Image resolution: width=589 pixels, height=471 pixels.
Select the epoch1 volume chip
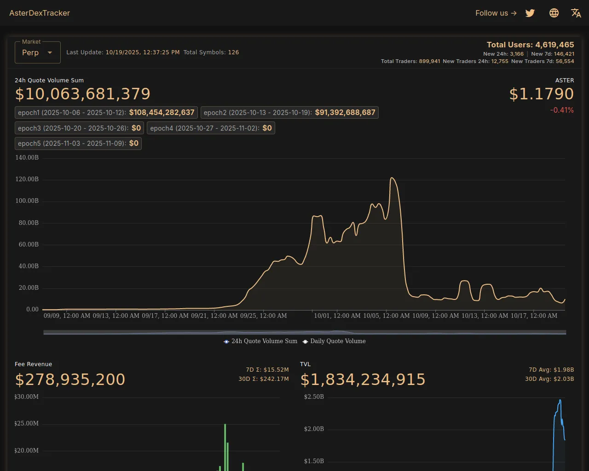pyautogui.click(x=106, y=113)
